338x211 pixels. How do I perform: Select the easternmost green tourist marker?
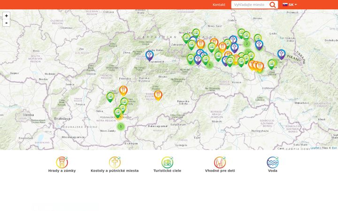(272, 64)
